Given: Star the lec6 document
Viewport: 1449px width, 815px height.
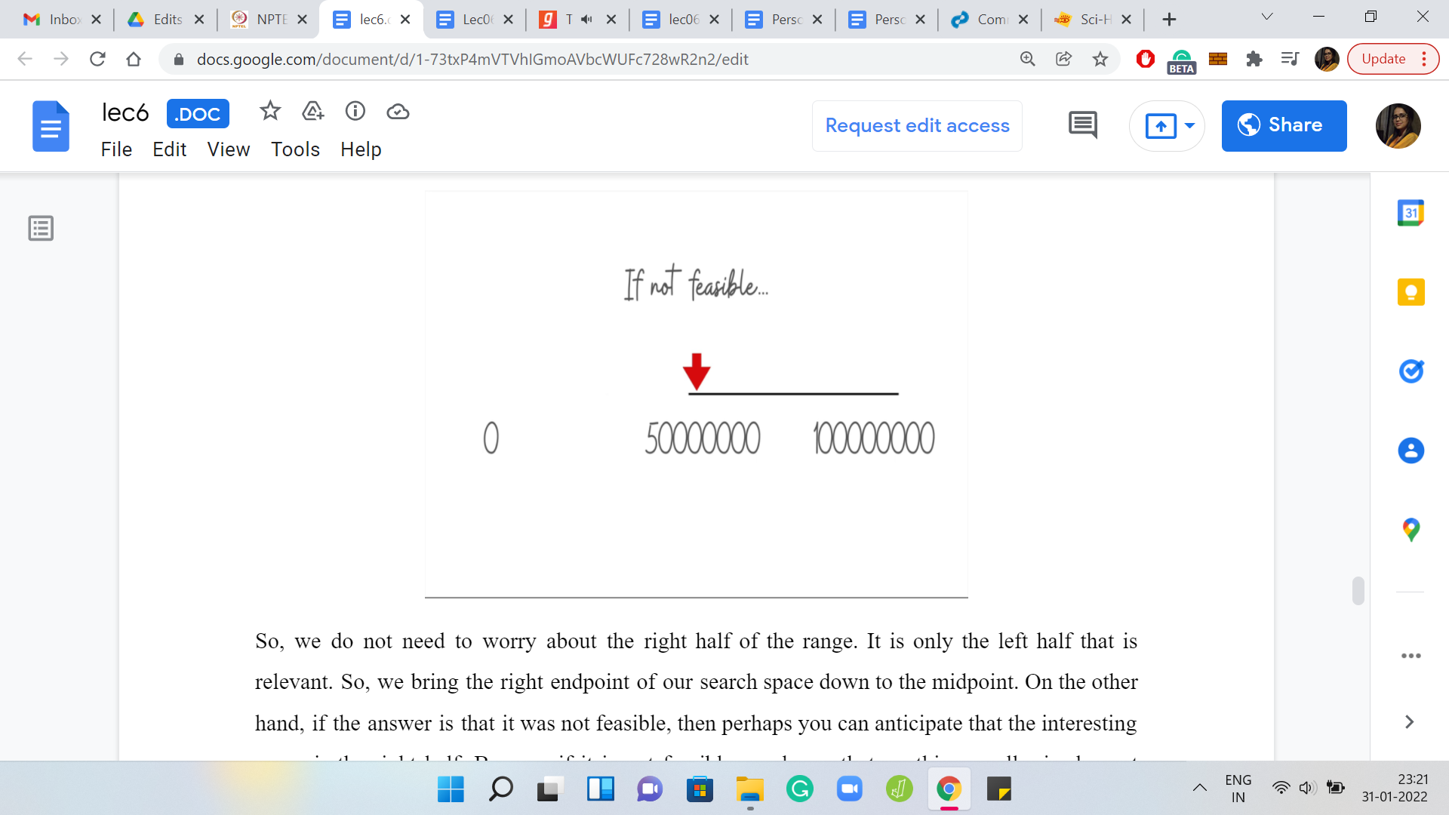Looking at the screenshot, I should pyautogui.click(x=269, y=112).
